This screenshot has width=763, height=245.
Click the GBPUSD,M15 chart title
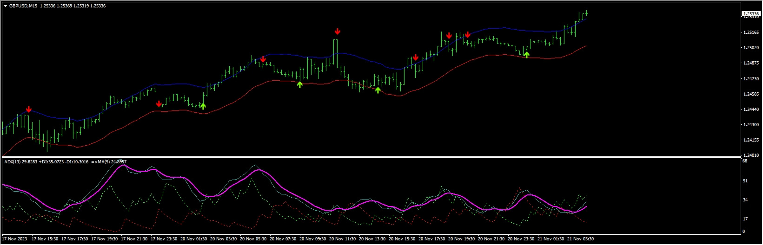point(23,6)
